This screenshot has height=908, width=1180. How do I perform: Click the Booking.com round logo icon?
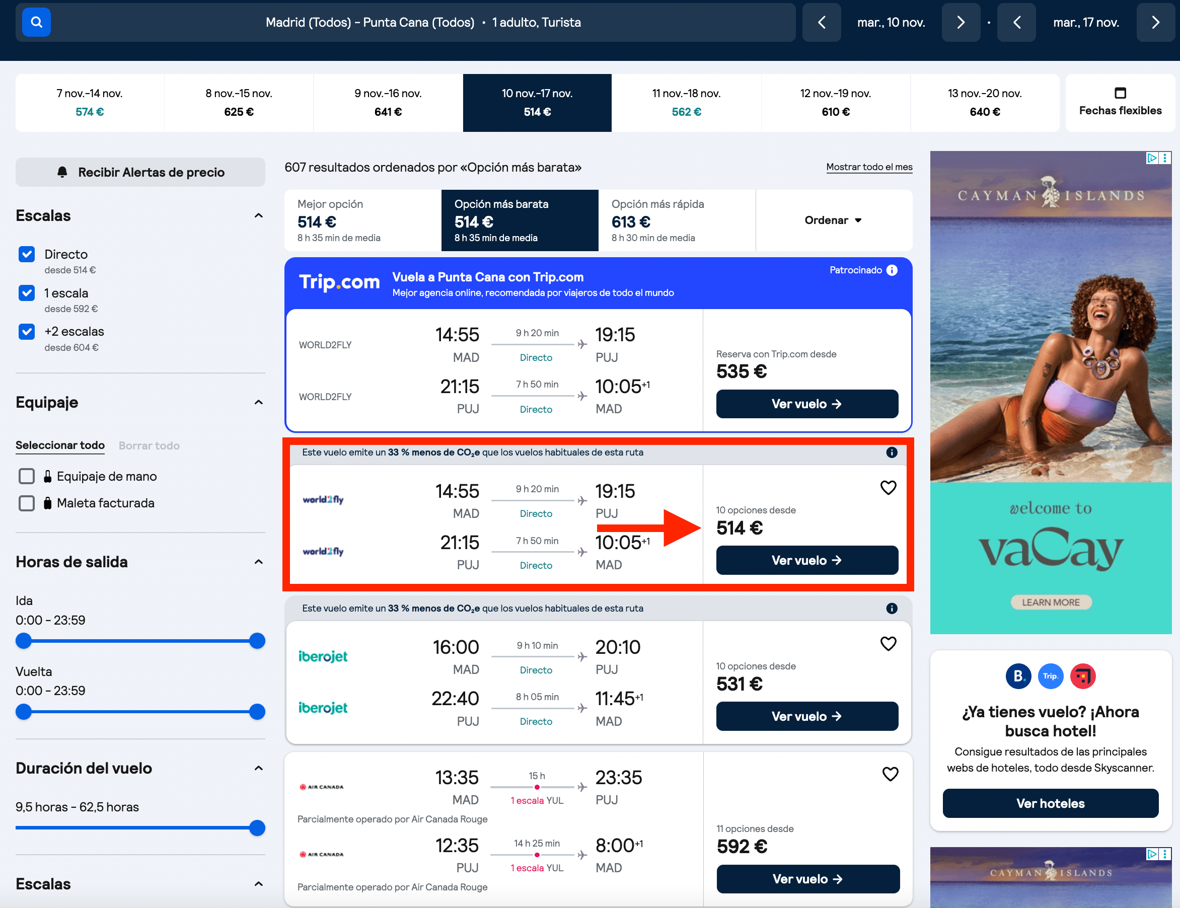(1018, 676)
